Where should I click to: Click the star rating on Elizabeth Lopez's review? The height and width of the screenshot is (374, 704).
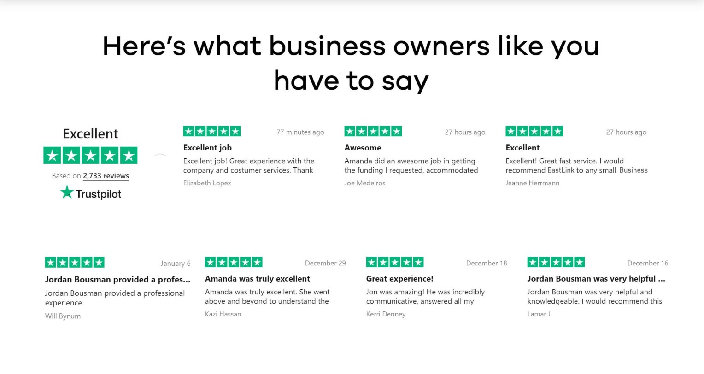(x=212, y=131)
